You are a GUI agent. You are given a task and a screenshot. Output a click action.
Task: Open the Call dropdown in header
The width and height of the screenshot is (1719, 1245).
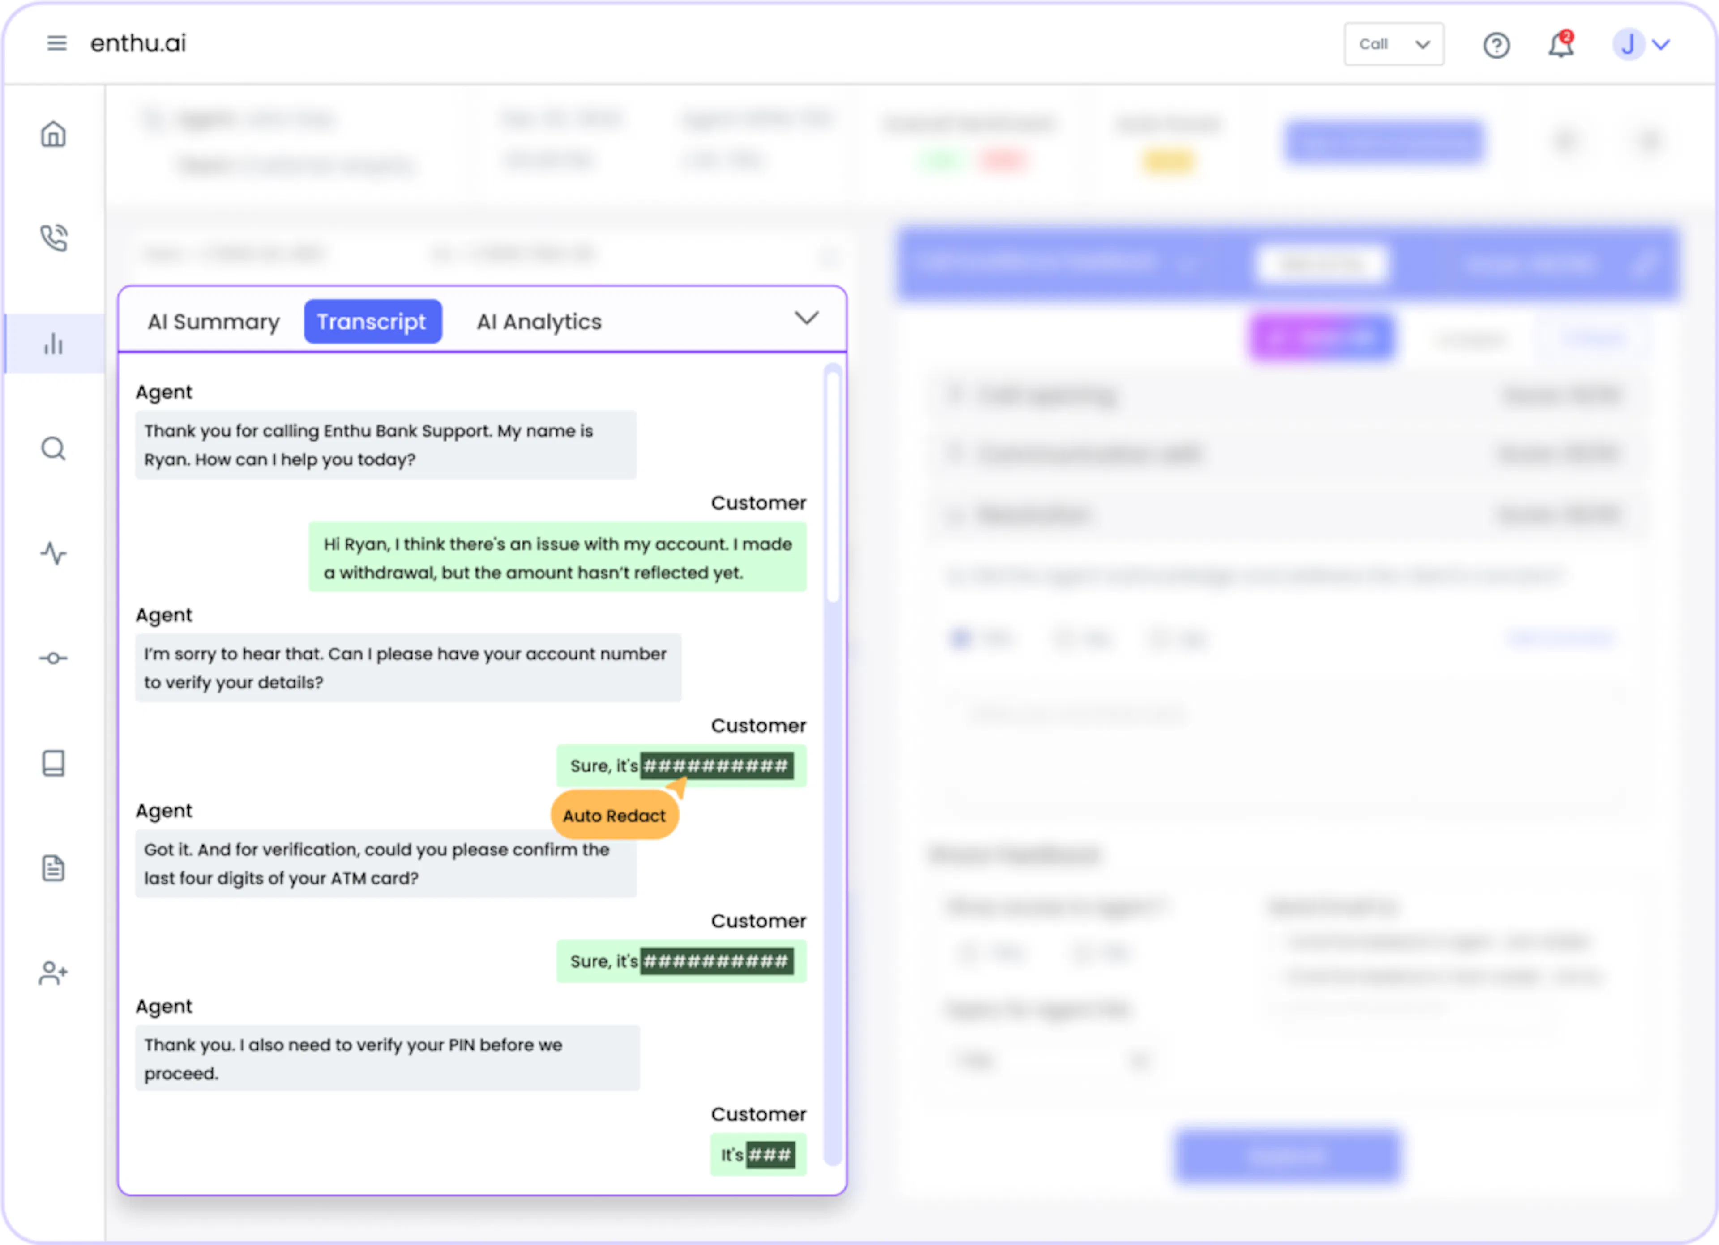coord(1394,44)
